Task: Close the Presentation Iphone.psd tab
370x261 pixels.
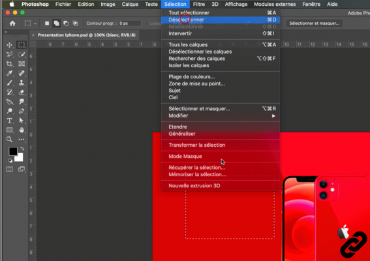Action: click(x=33, y=35)
